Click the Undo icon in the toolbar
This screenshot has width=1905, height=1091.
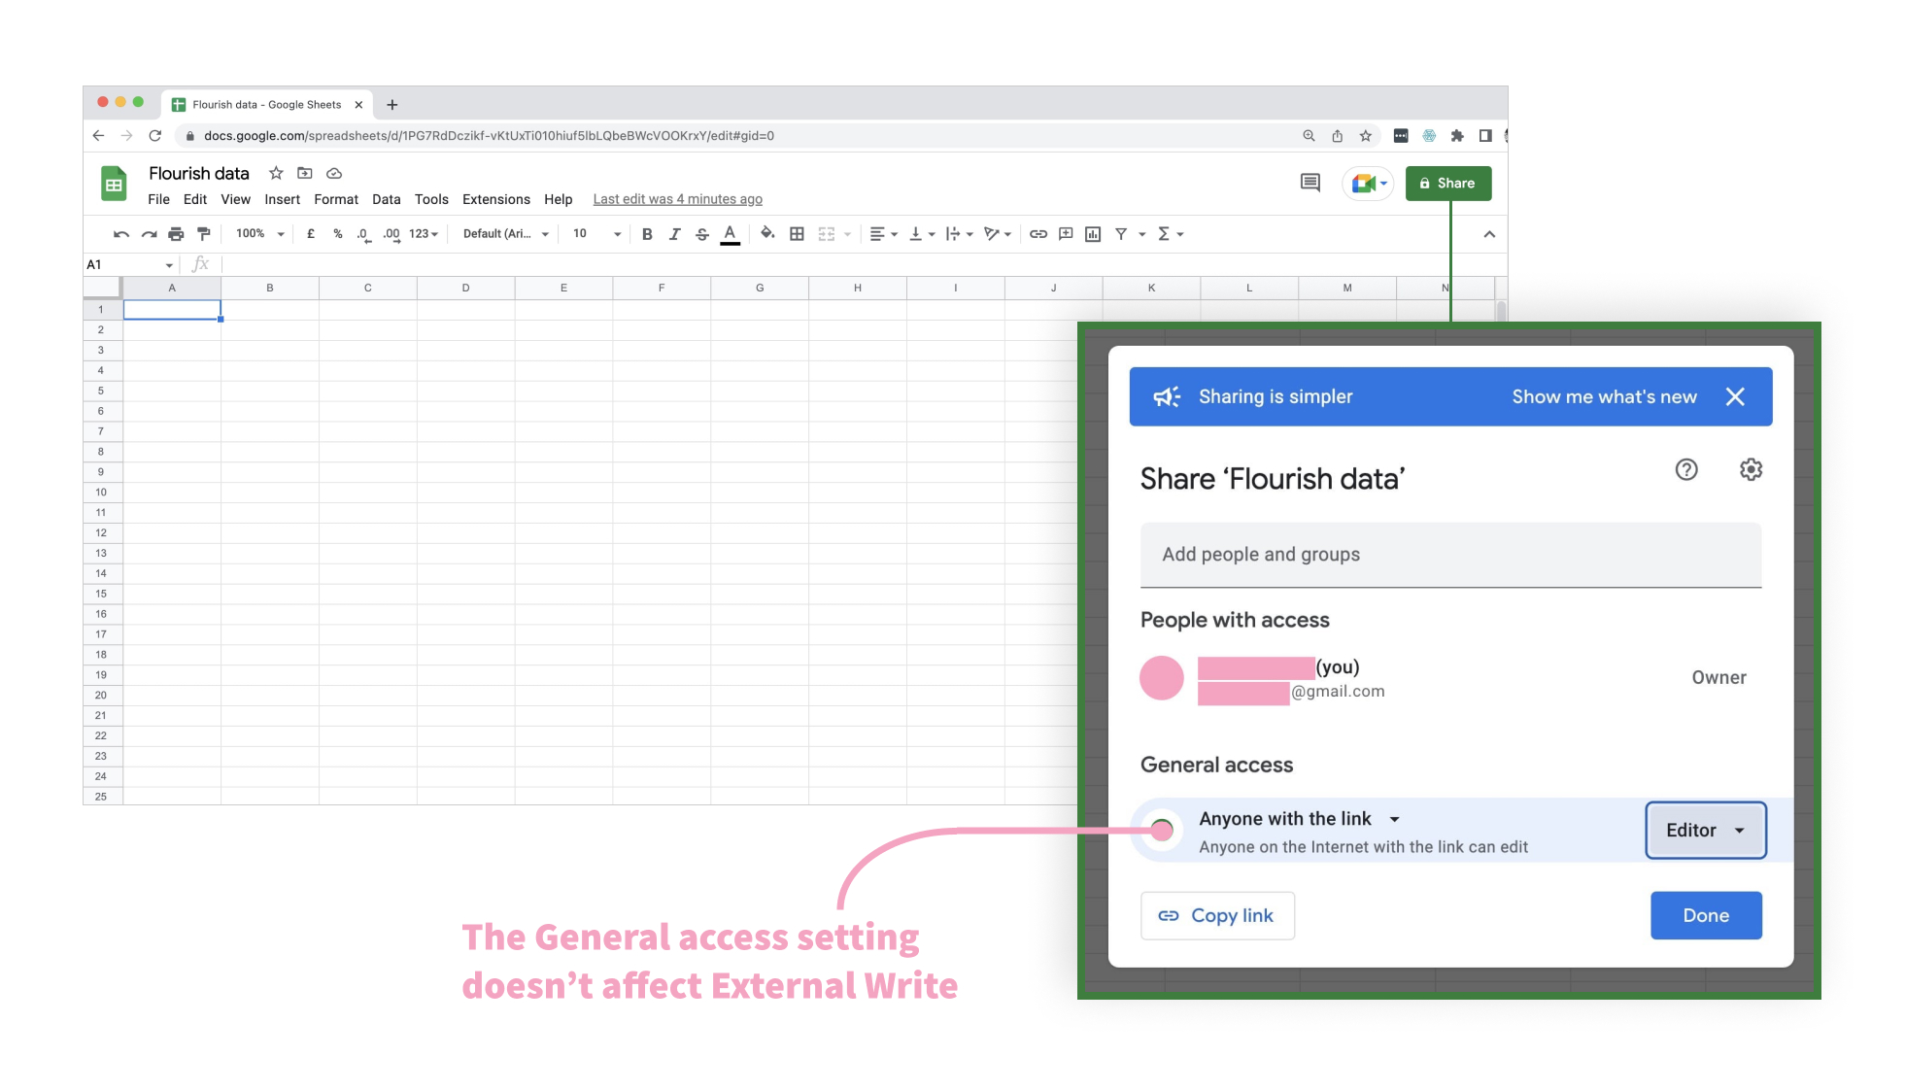point(121,234)
